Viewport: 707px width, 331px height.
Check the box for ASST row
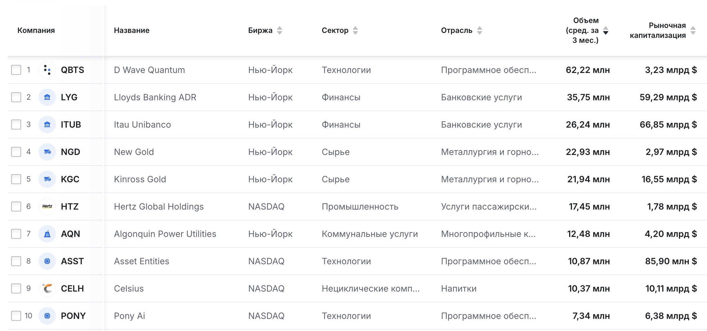coord(16,261)
